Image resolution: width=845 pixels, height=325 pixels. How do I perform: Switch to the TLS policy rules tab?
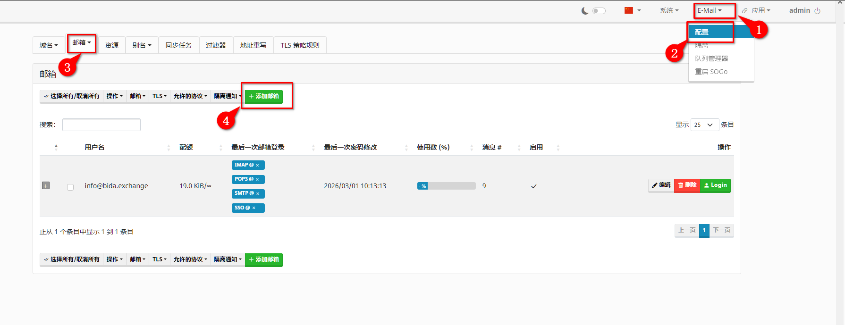pyautogui.click(x=300, y=45)
